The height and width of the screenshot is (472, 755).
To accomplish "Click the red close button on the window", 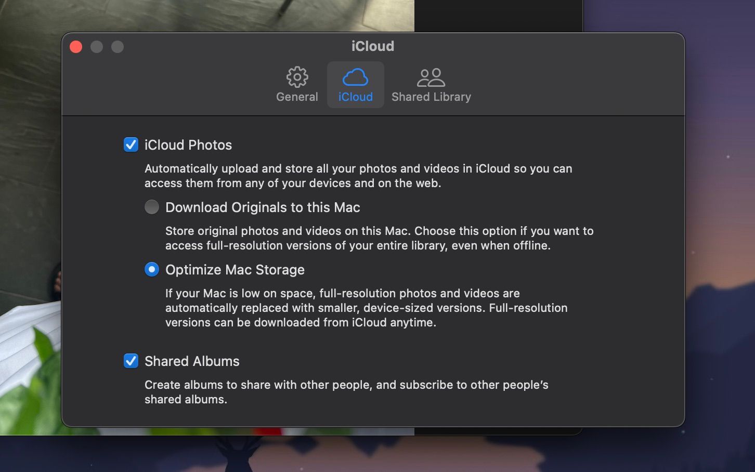I will pyautogui.click(x=76, y=47).
